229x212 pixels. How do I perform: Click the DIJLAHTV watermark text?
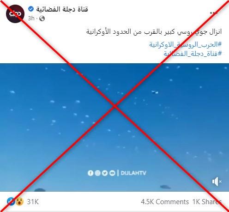coord(133,173)
